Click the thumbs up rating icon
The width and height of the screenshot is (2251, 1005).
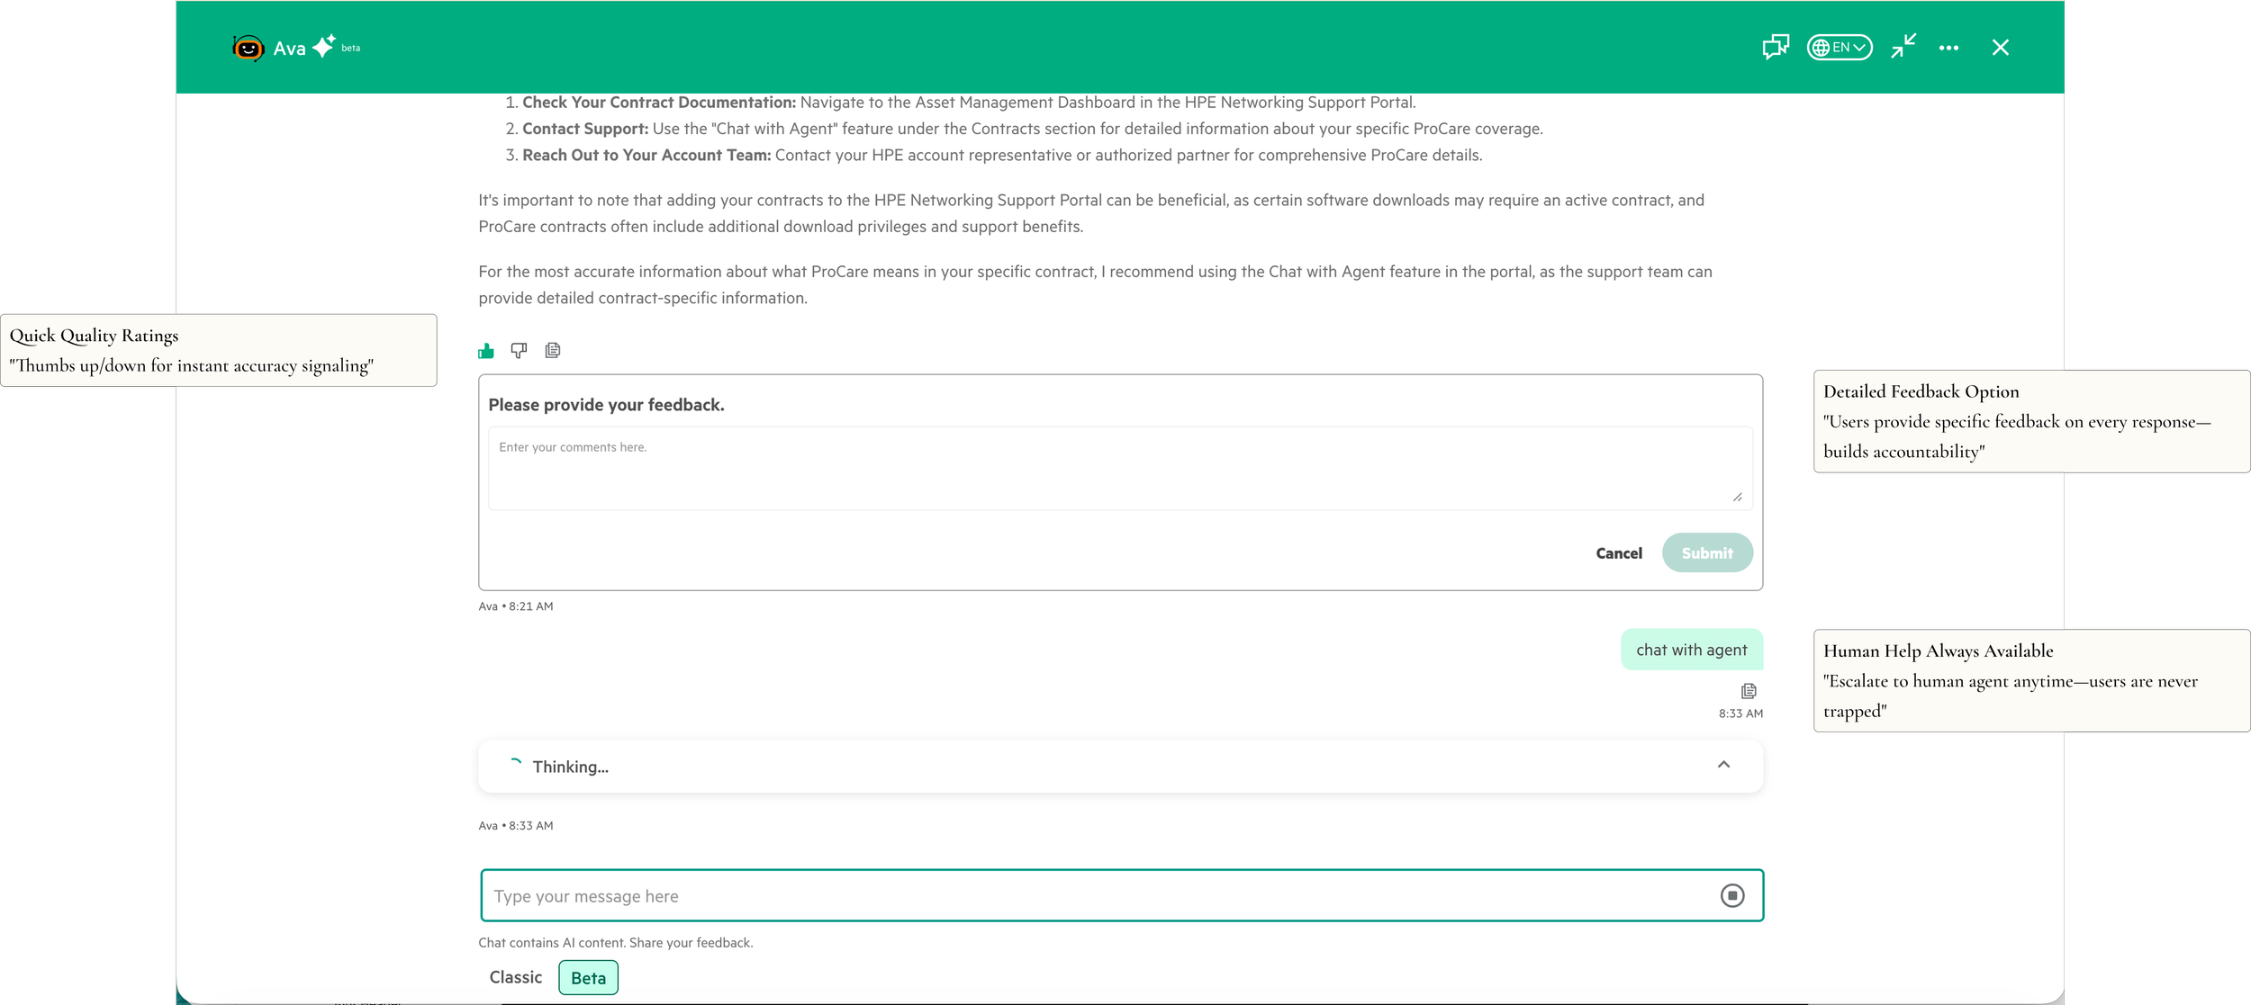[x=486, y=350]
